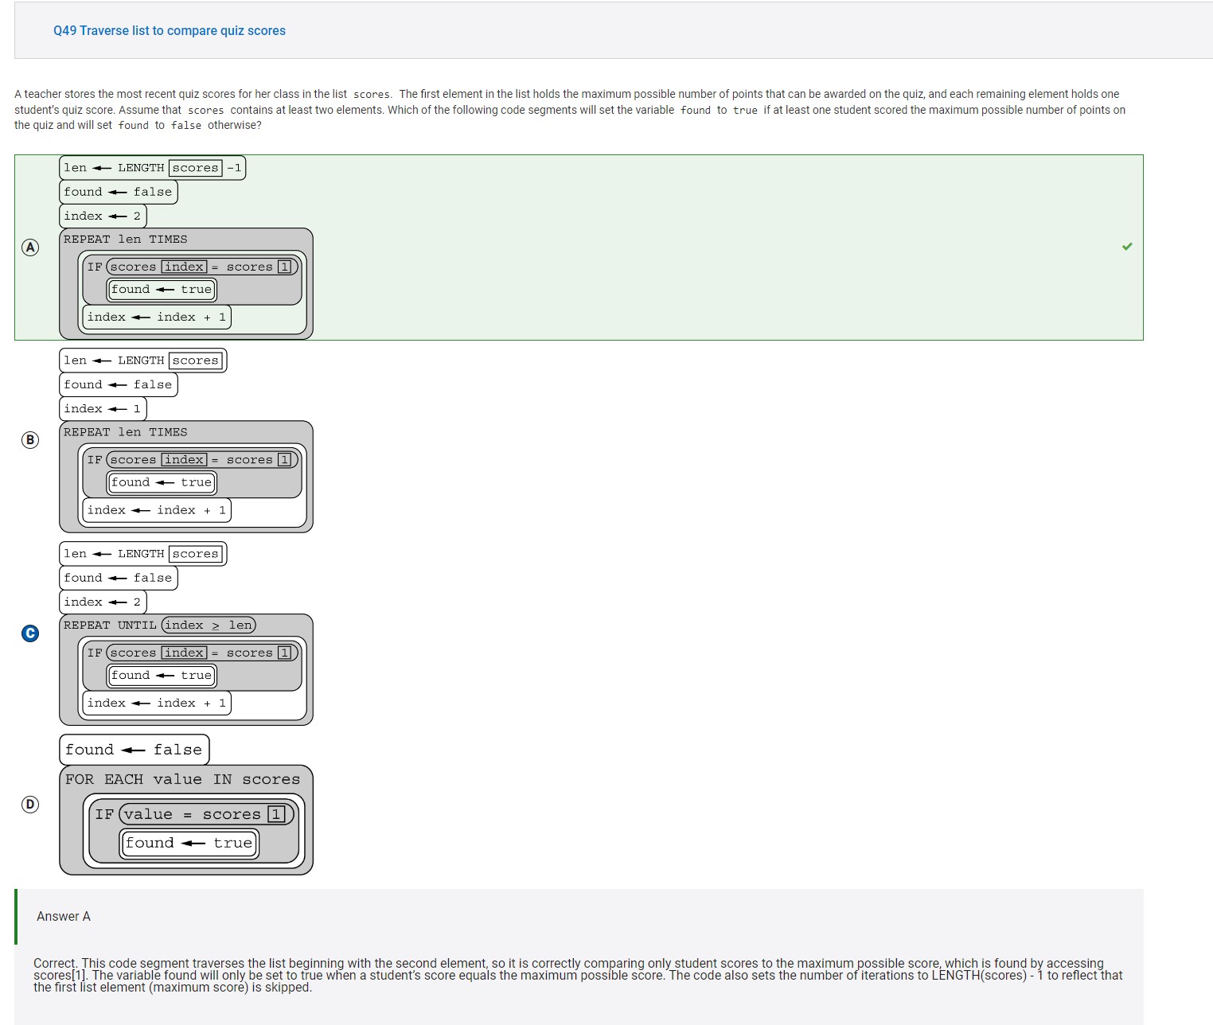1213x1025 pixels.
Task: Click option A's 'len ← LENGTH scores -1' block
Action: 153,168
